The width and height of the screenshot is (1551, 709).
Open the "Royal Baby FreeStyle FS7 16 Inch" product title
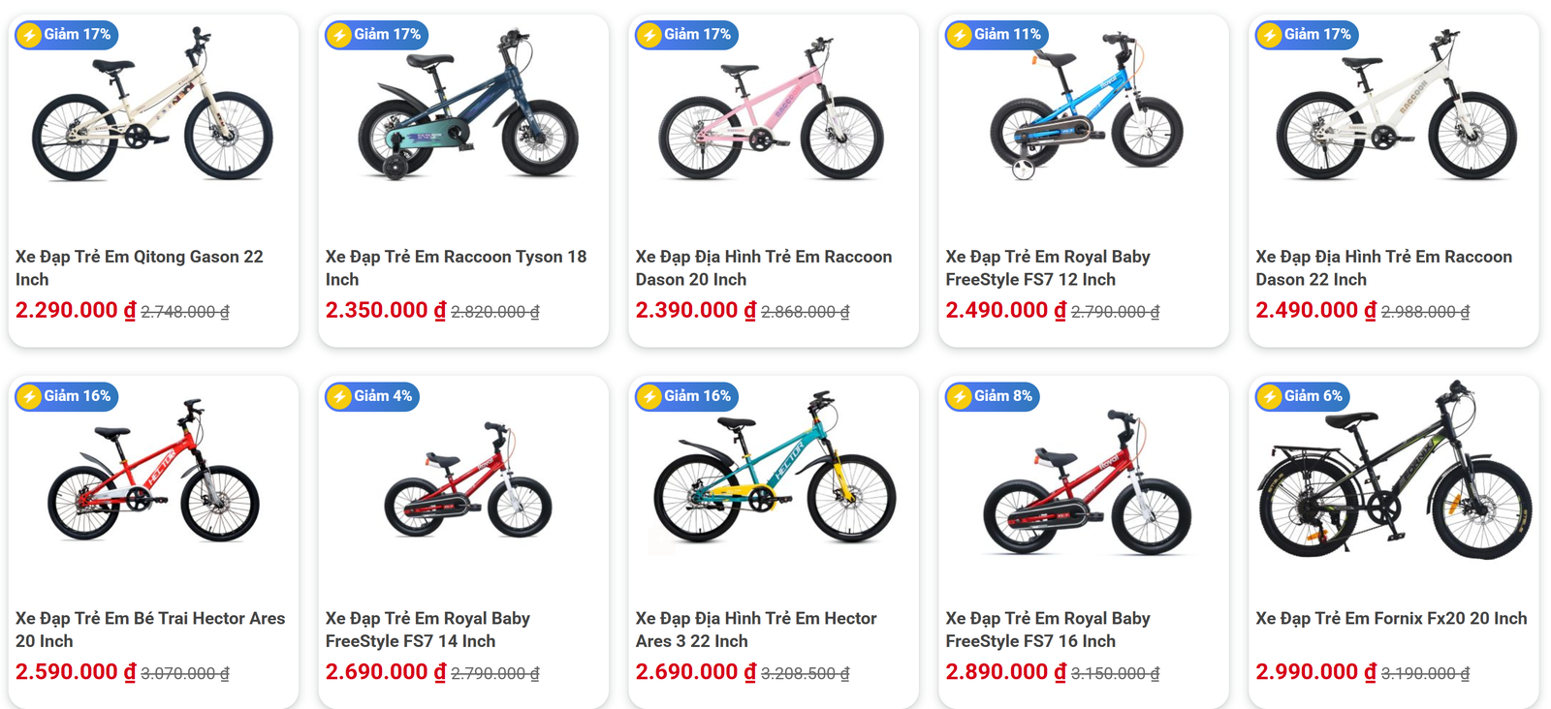pyautogui.click(x=1048, y=630)
